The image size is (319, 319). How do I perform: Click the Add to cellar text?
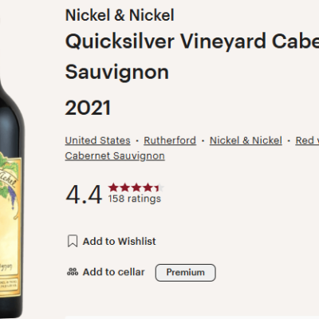pos(113,272)
